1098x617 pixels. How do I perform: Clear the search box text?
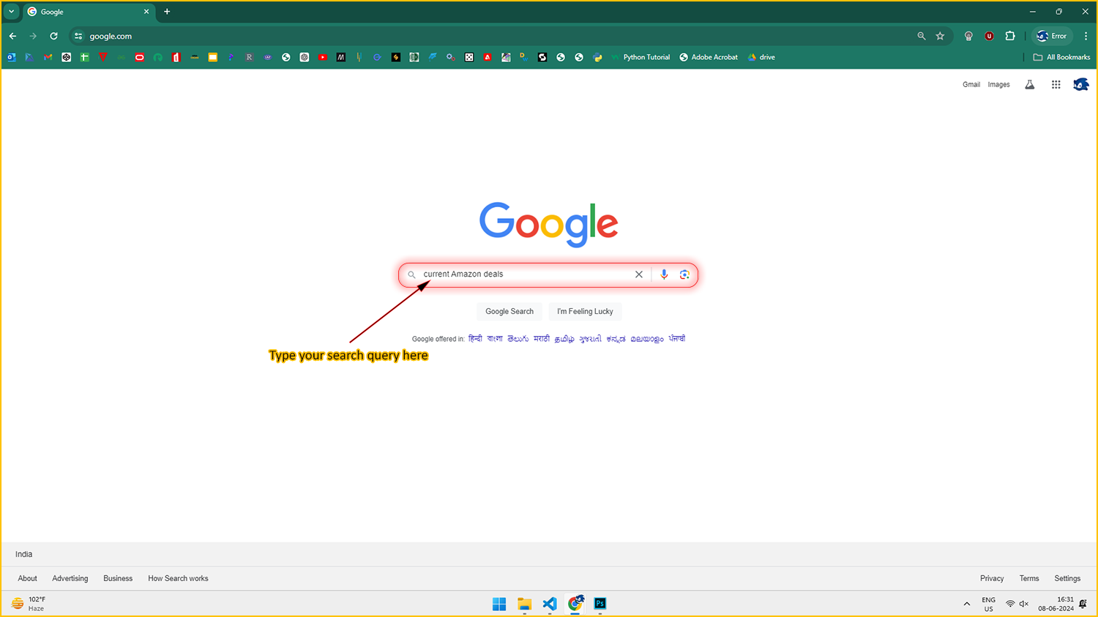click(639, 274)
